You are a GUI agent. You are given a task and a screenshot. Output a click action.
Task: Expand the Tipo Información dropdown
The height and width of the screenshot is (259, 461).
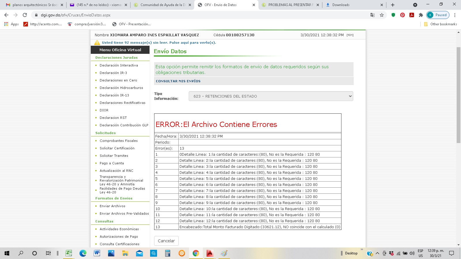271,96
